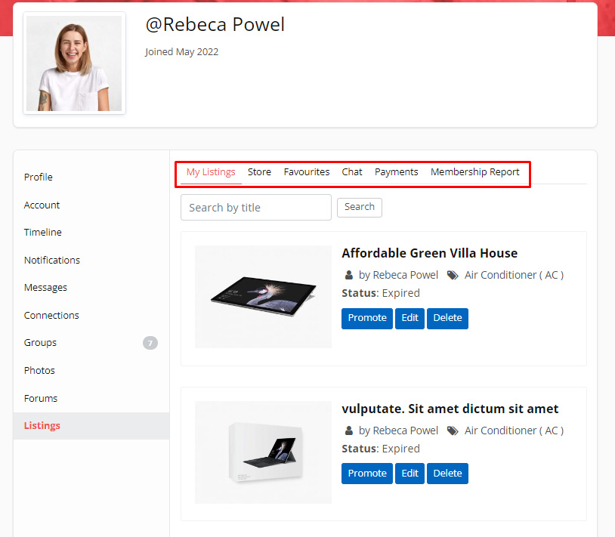The image size is (615, 537).
Task: Open Air Conditioner category on the vulputate listing
Action: (514, 431)
